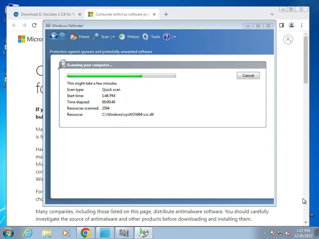
Task: Open the Home icon in Defender
Action: (x=73, y=37)
